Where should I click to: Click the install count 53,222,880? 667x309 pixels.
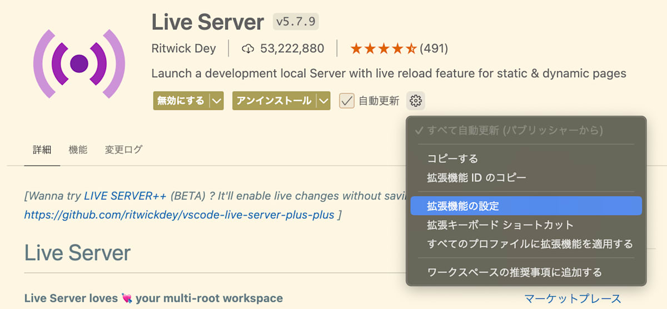(292, 49)
